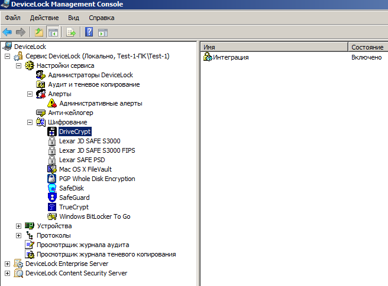This screenshot has width=388, height=286.
Task: Click the PGP Whole Disk Encryption icon
Action: pos(52,179)
